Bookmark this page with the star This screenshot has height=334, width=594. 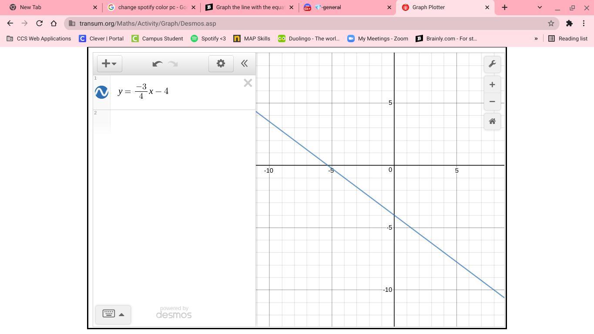[x=551, y=23]
